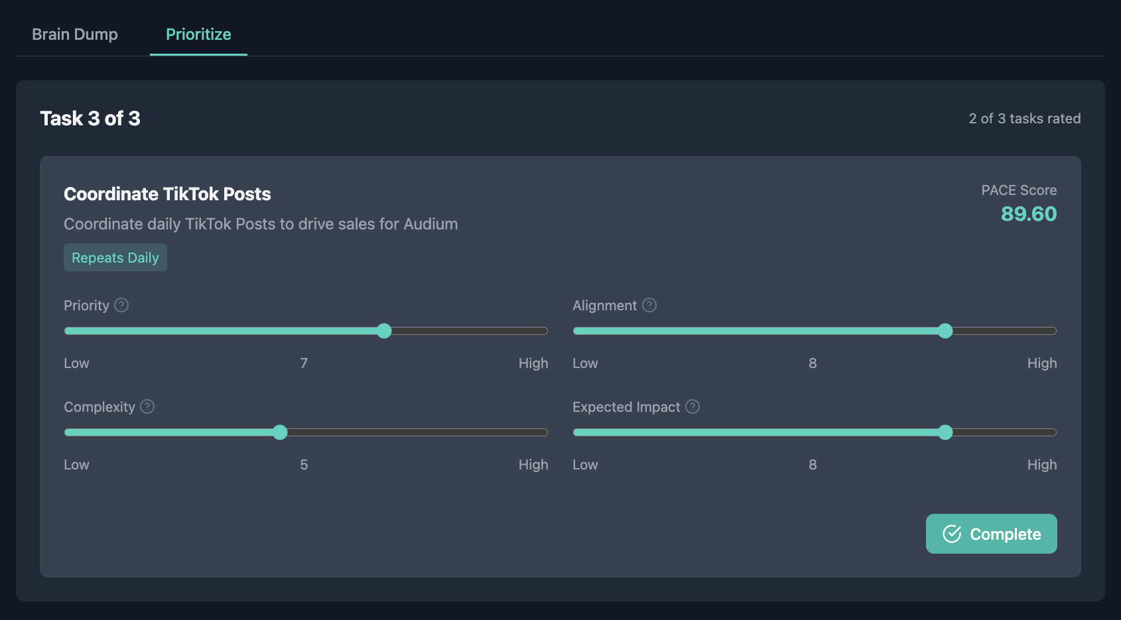
Task: Click the Task 3 of 3 heading
Action: point(90,119)
